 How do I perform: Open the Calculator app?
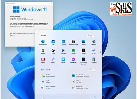tap(94, 60)
